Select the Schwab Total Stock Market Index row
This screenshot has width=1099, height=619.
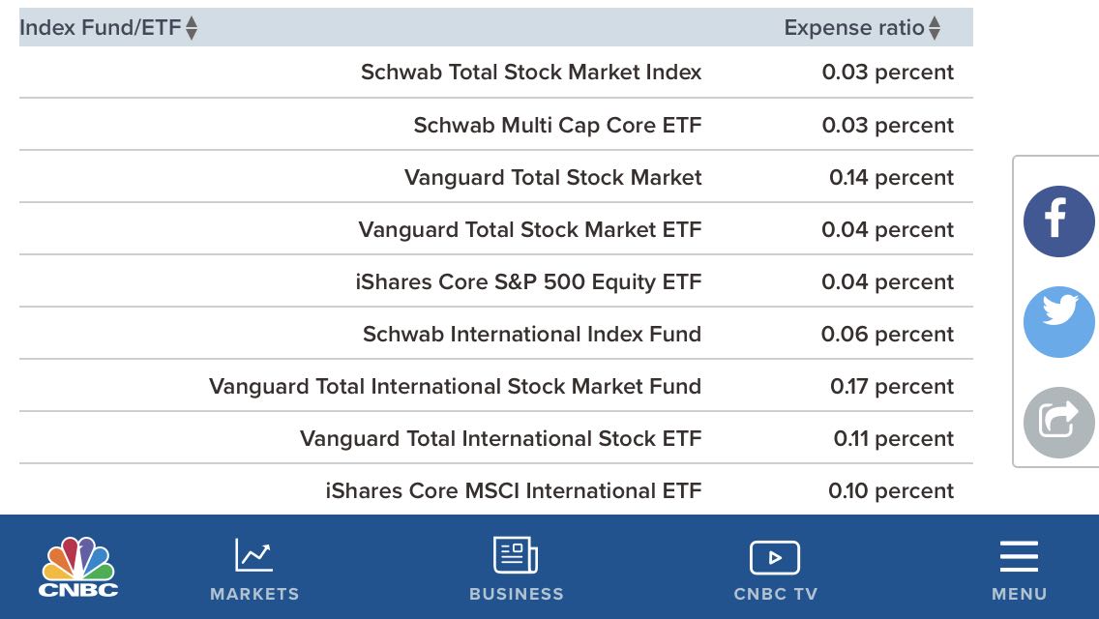tap(531, 73)
